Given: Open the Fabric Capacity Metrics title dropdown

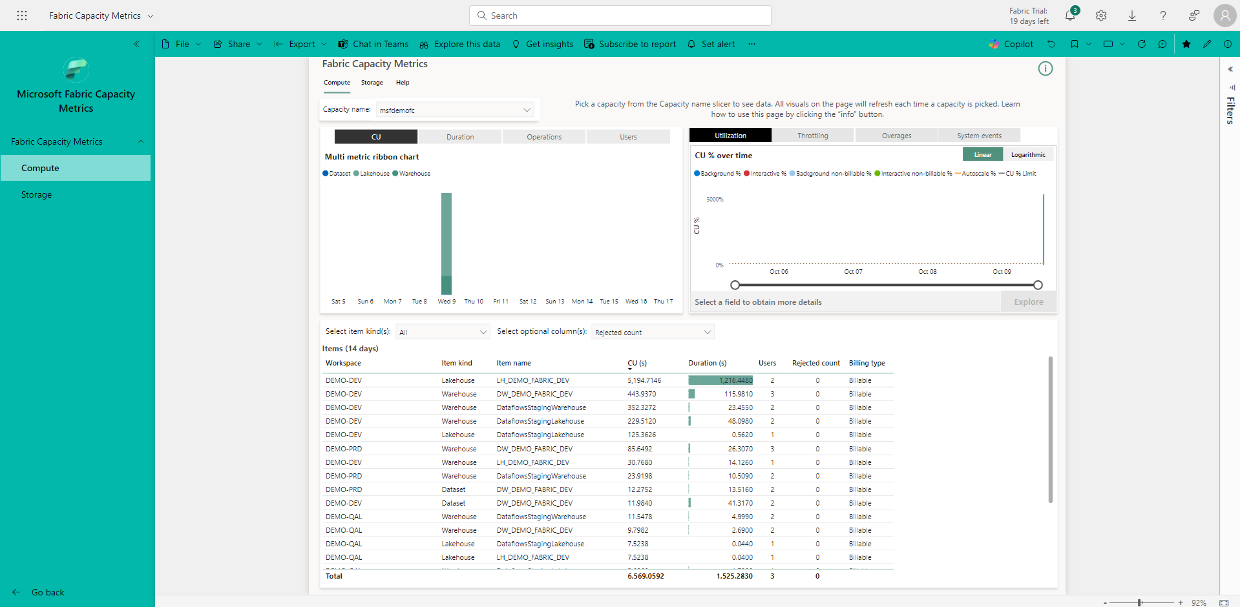Looking at the screenshot, I should [x=151, y=15].
